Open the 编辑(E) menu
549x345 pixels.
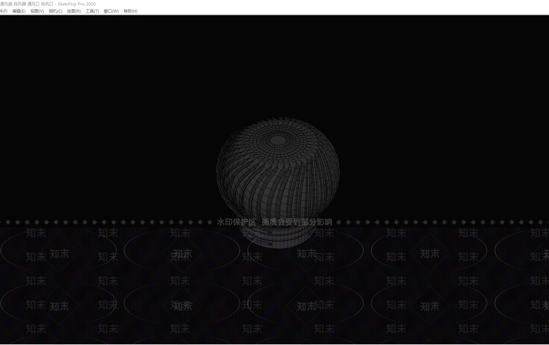(19, 11)
